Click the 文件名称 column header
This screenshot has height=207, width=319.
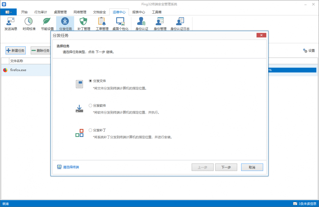click(16, 61)
